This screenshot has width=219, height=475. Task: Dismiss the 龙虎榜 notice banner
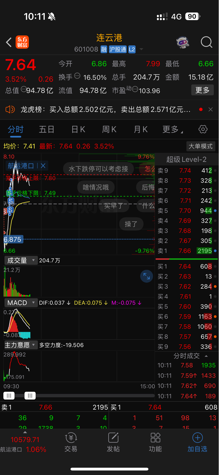coord(210,109)
